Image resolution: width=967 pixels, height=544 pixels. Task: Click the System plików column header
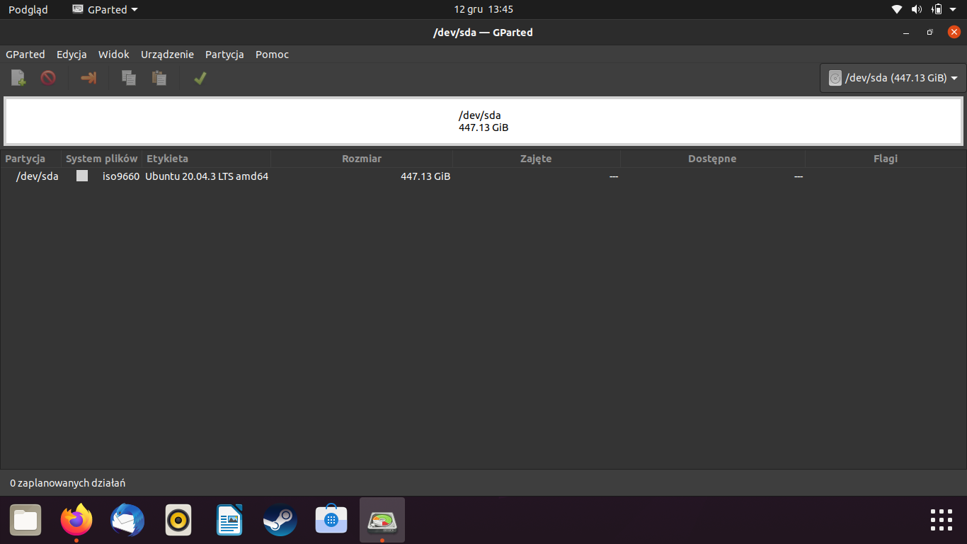(102, 159)
